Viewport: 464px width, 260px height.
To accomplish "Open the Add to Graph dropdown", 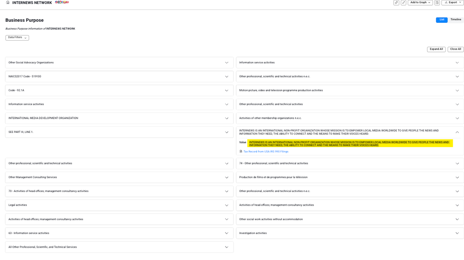I will 420,3.
